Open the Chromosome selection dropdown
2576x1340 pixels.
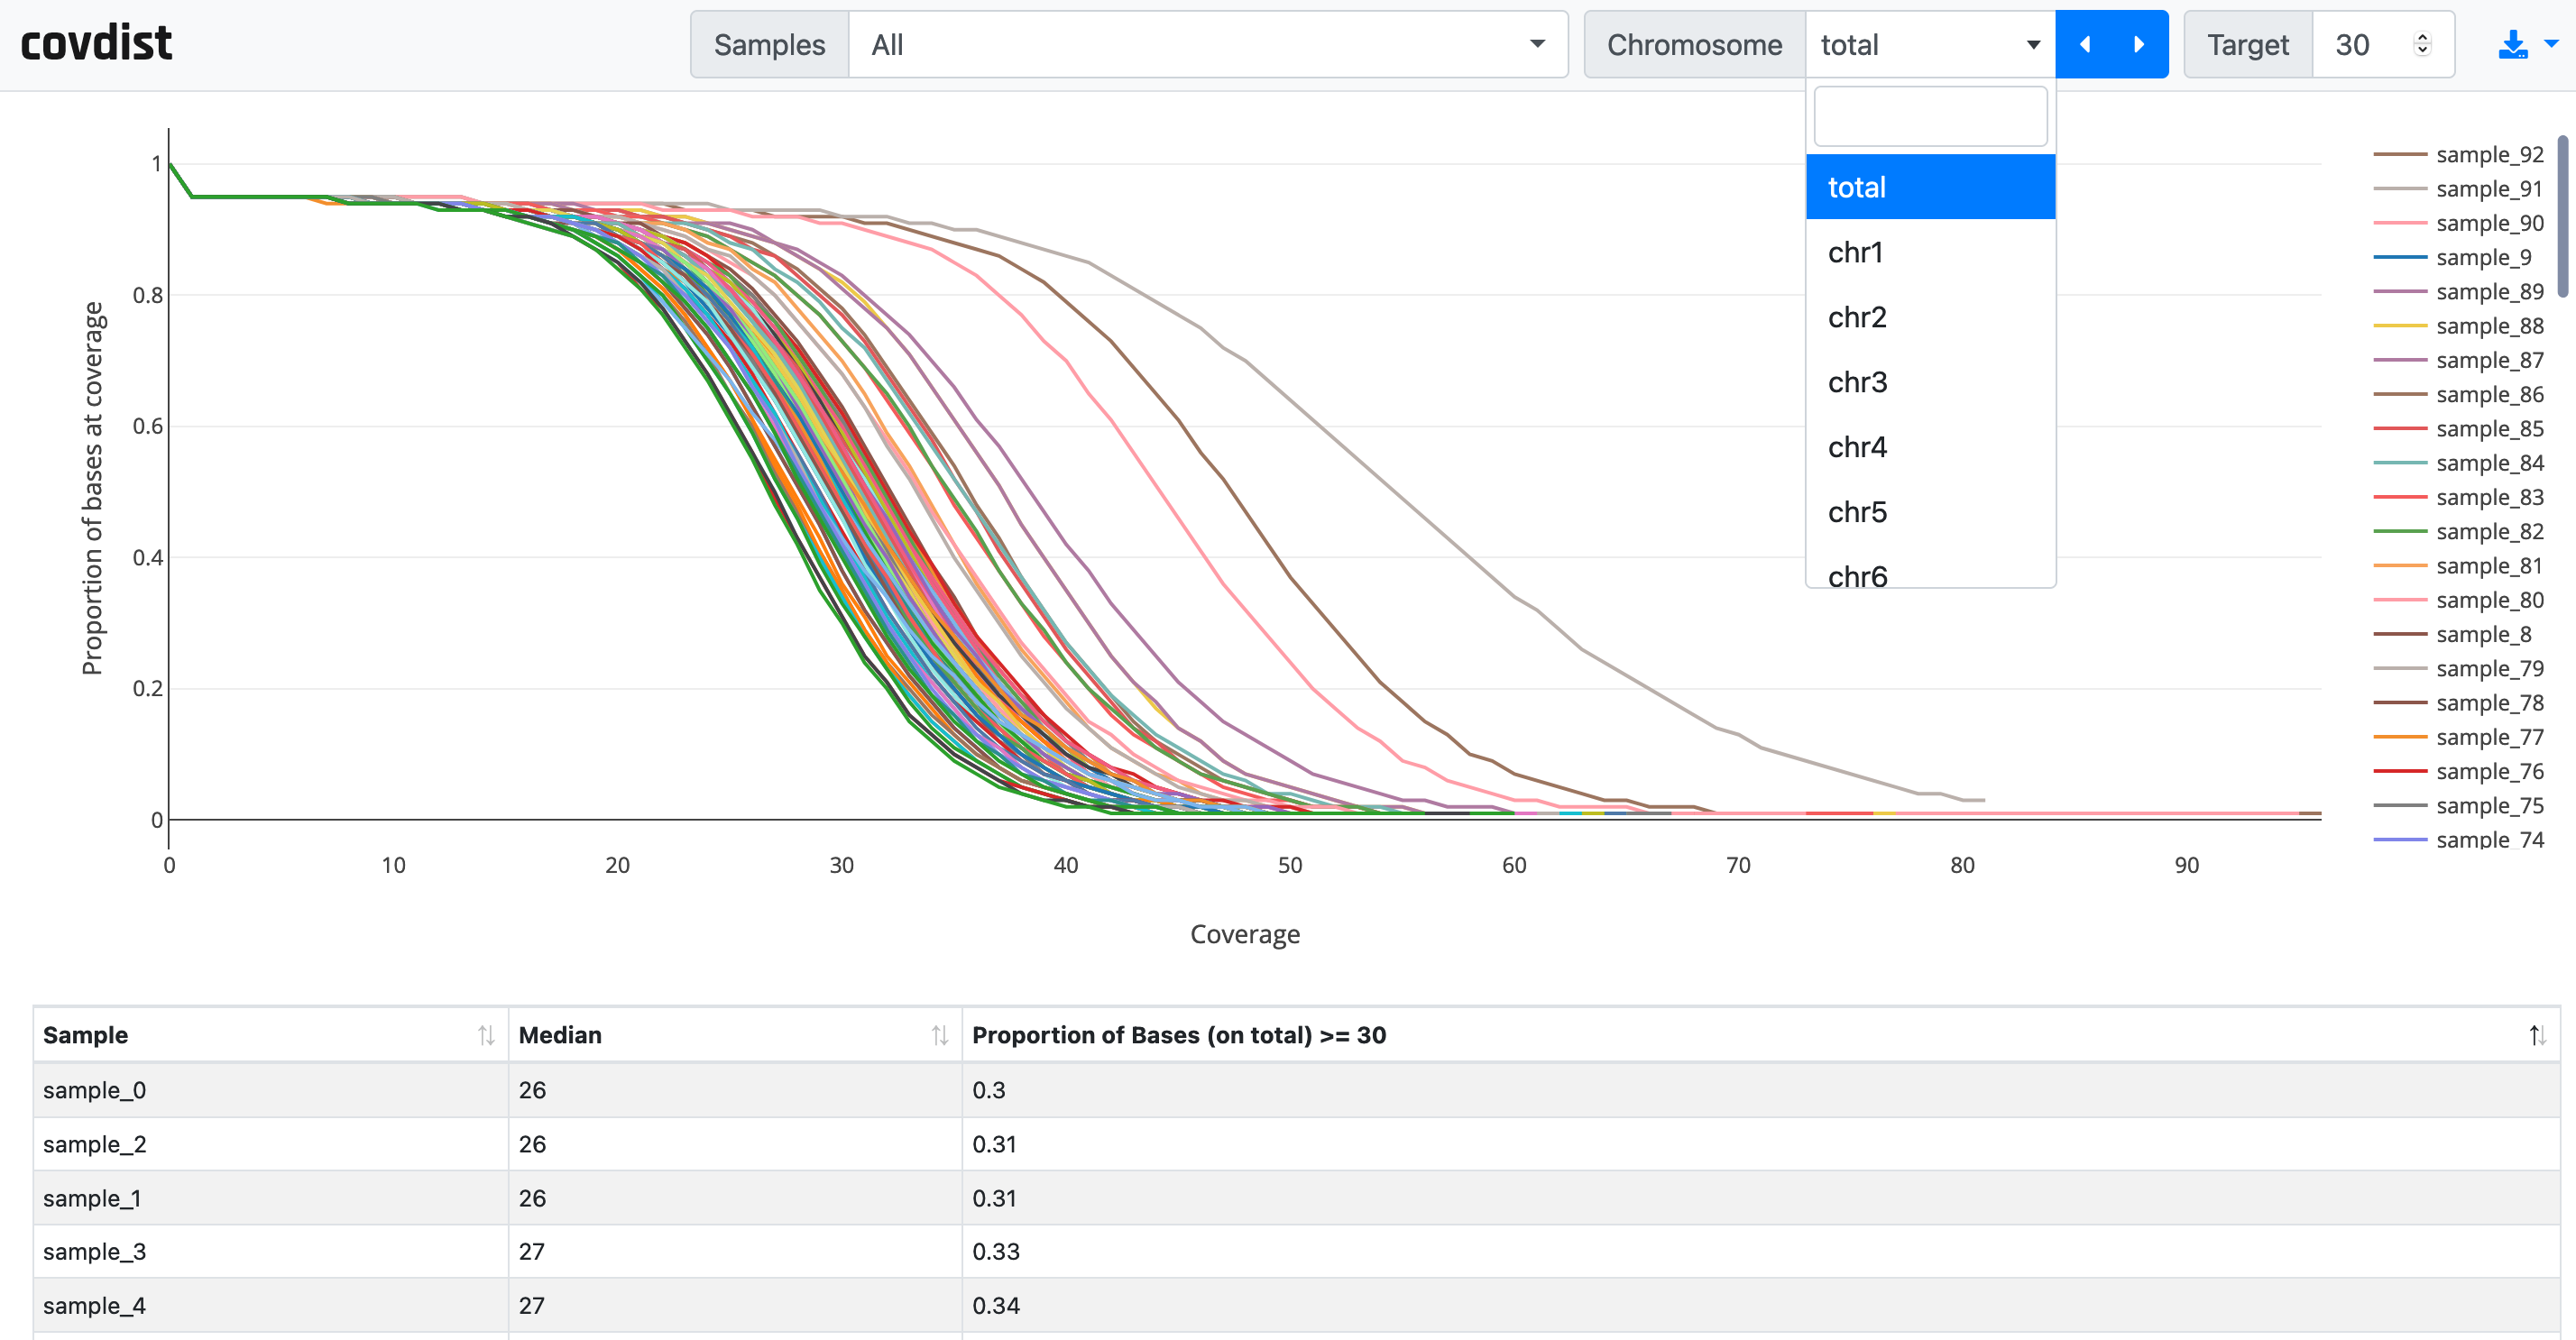[x=1930, y=44]
